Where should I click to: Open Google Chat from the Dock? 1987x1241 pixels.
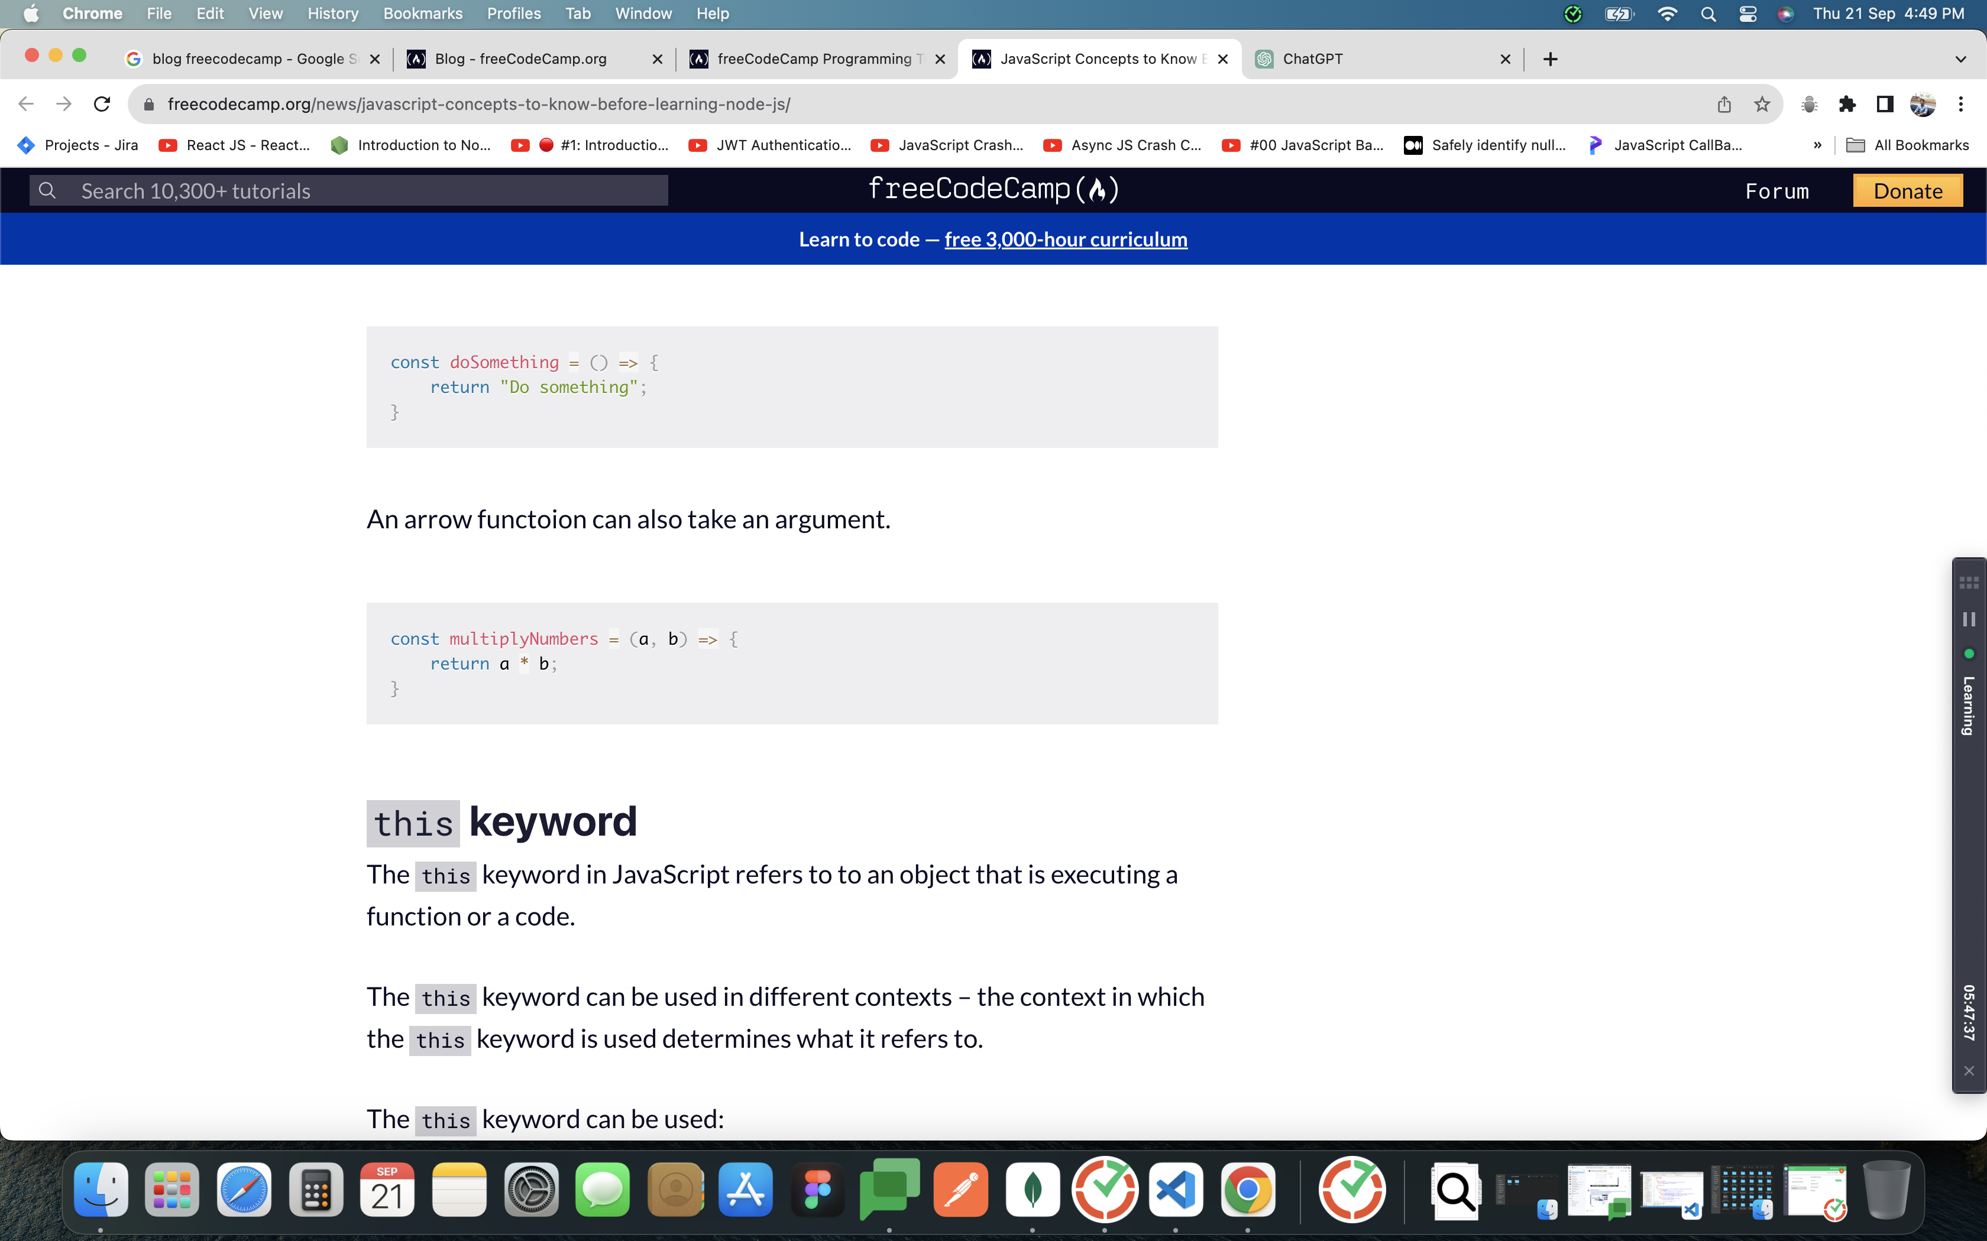point(889,1188)
